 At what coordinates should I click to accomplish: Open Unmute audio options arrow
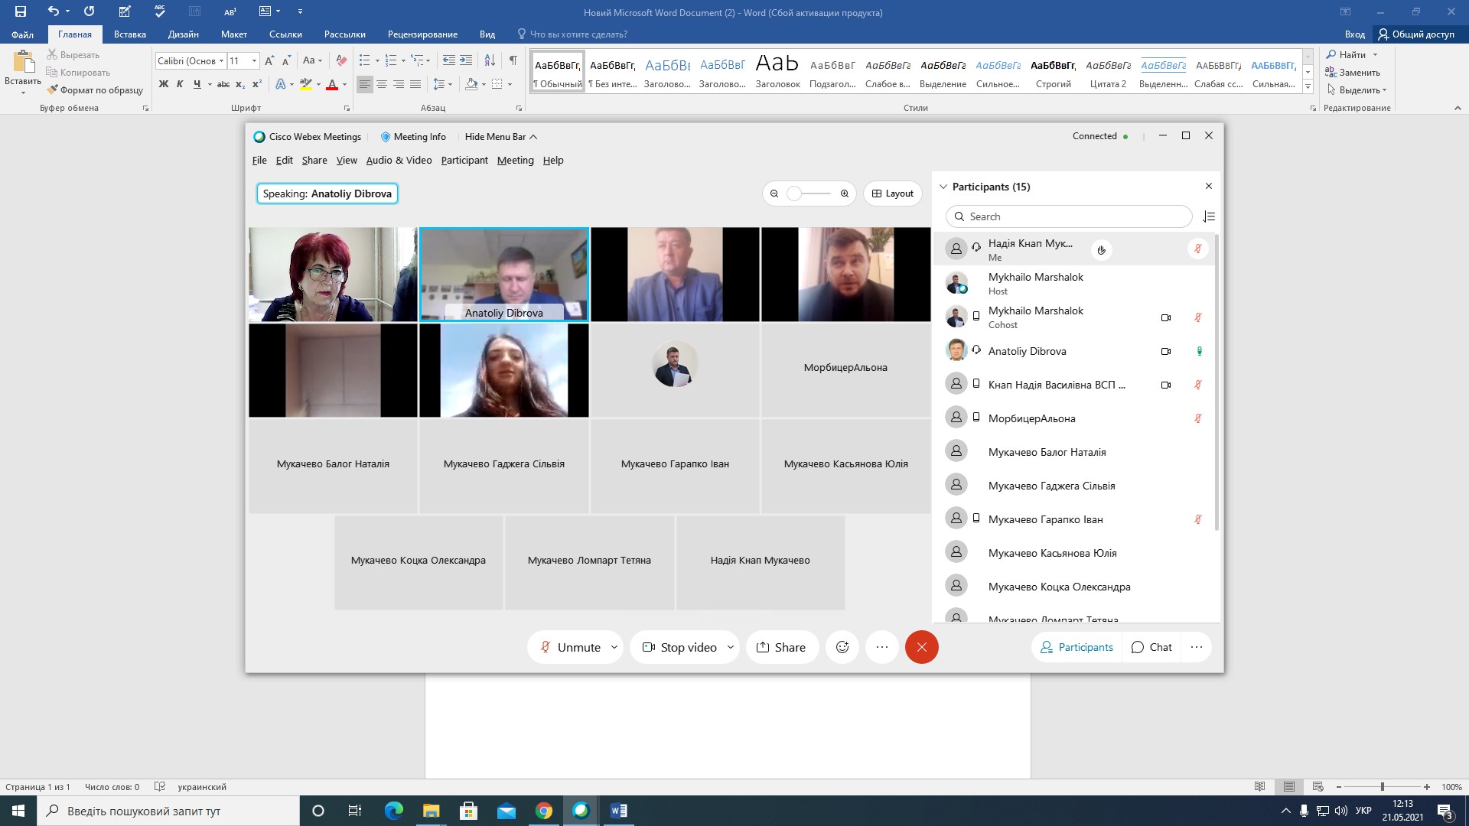pos(614,647)
